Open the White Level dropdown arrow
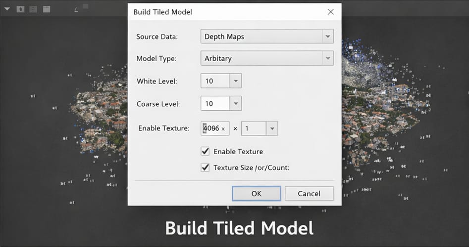Viewport: 469px width, 247px height. [x=235, y=81]
